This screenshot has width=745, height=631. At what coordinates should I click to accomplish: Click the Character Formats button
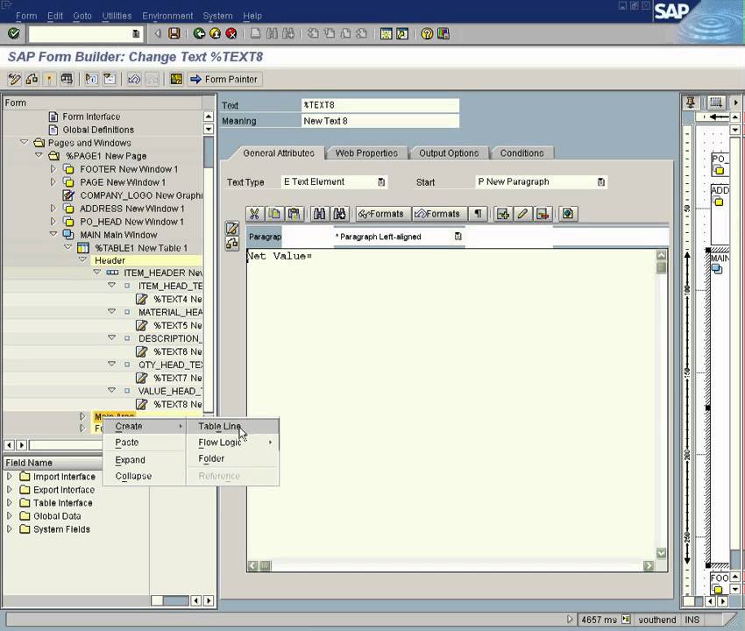click(381, 214)
